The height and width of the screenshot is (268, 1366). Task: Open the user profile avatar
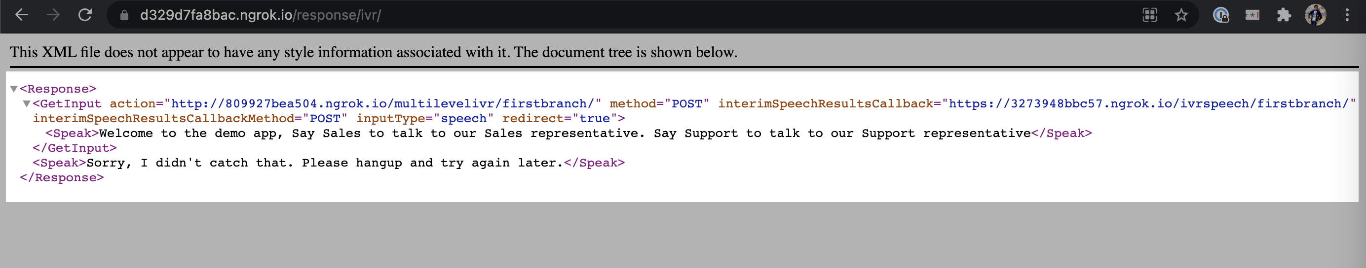coord(1316,15)
